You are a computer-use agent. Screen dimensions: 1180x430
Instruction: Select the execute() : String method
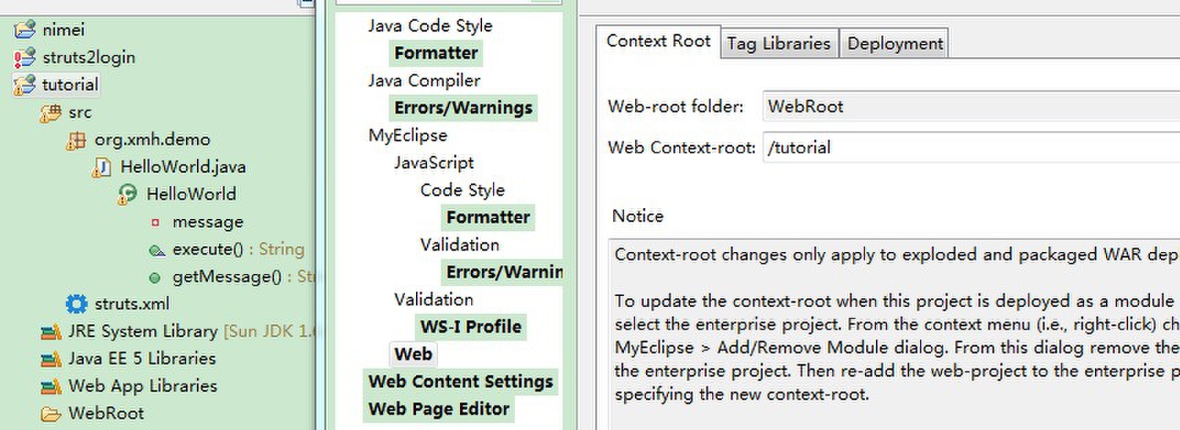coord(238,249)
